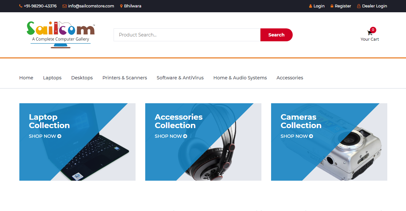Screen dimensions: 406x211
Task: Open the Laptop Collection banner image
Action: pos(77,142)
